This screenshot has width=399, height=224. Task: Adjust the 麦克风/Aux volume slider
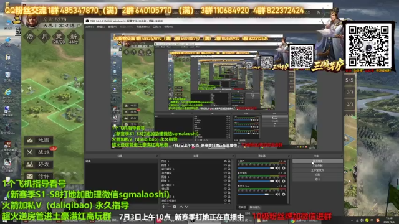point(256,194)
